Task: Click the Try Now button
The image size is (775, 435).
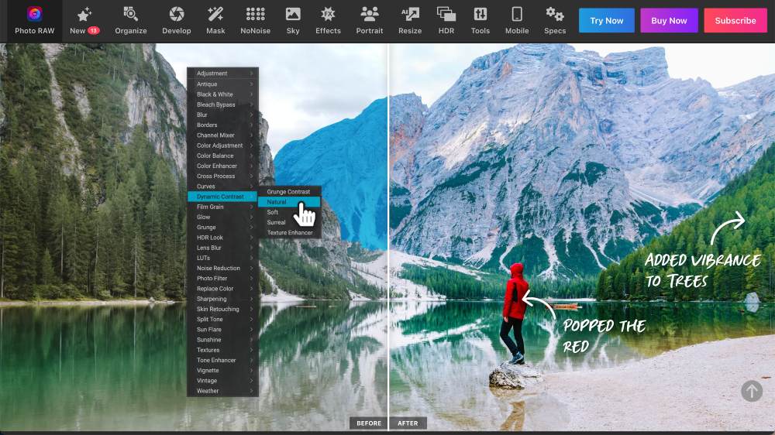Action: click(606, 21)
